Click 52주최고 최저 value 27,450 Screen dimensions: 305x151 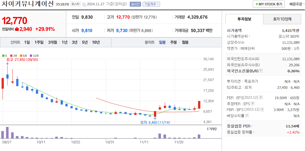point(282,88)
